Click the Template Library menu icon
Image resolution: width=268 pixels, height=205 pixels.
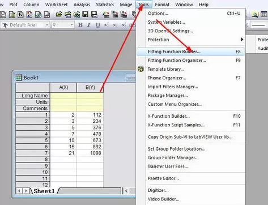(x=141, y=69)
